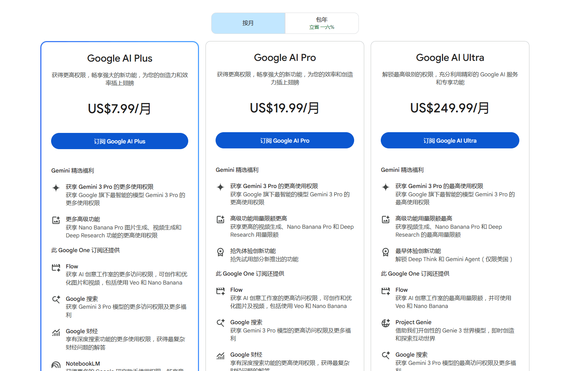Image resolution: width=569 pixels, height=371 pixels.
Task: Click the Google 搜索 icon in Ultra plan
Action: tap(385, 355)
